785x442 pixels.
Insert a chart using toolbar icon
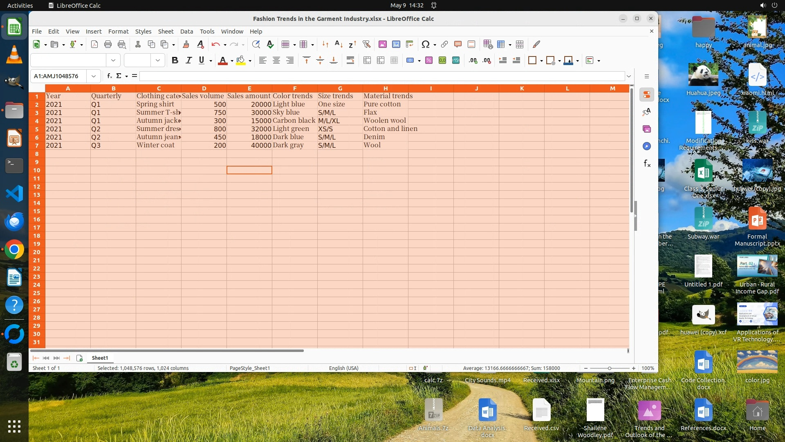click(396, 44)
